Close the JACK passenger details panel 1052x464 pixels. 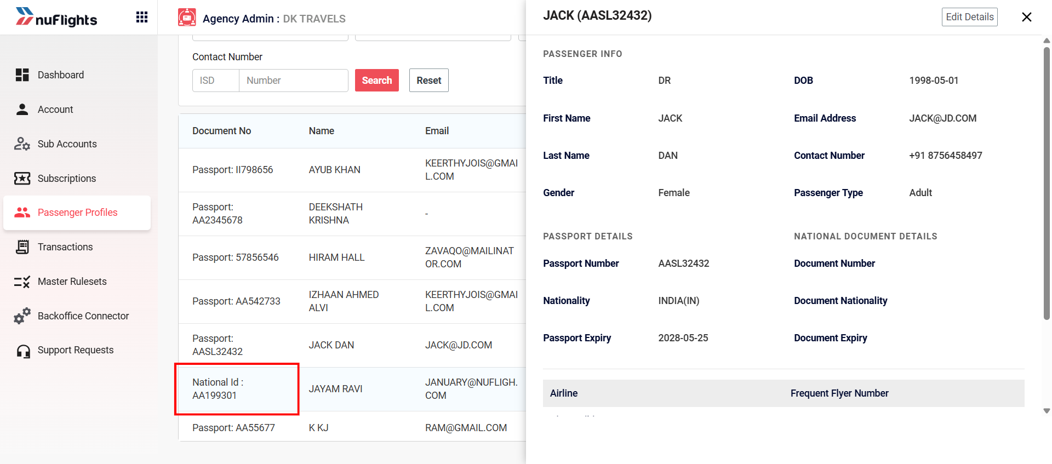click(x=1027, y=17)
